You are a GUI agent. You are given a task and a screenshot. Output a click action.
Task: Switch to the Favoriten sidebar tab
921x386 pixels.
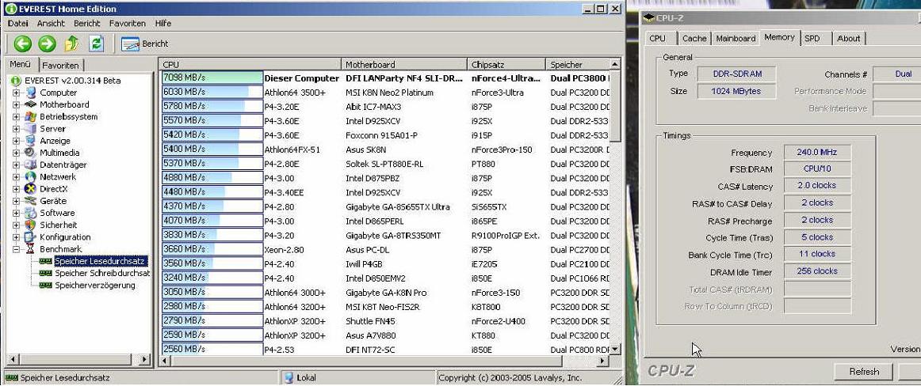coord(61,65)
